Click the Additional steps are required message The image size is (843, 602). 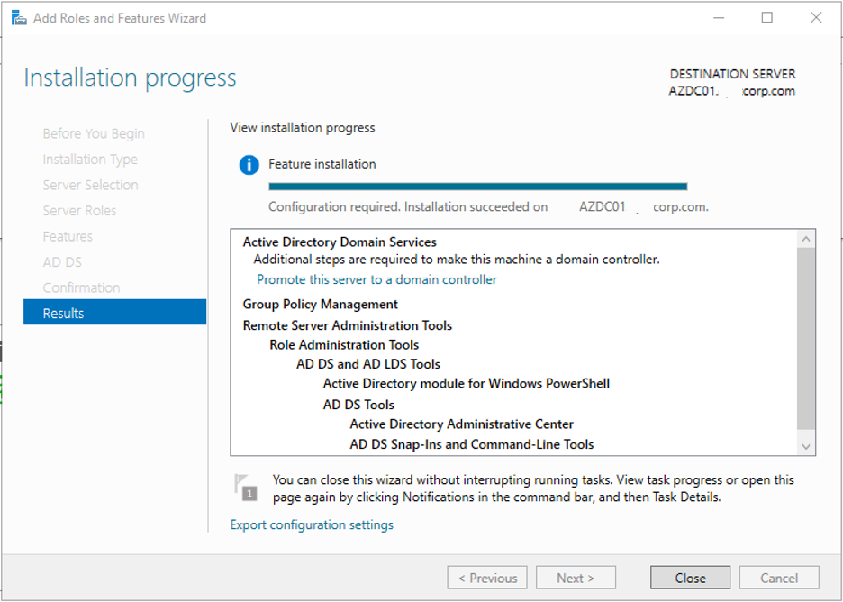point(457,260)
